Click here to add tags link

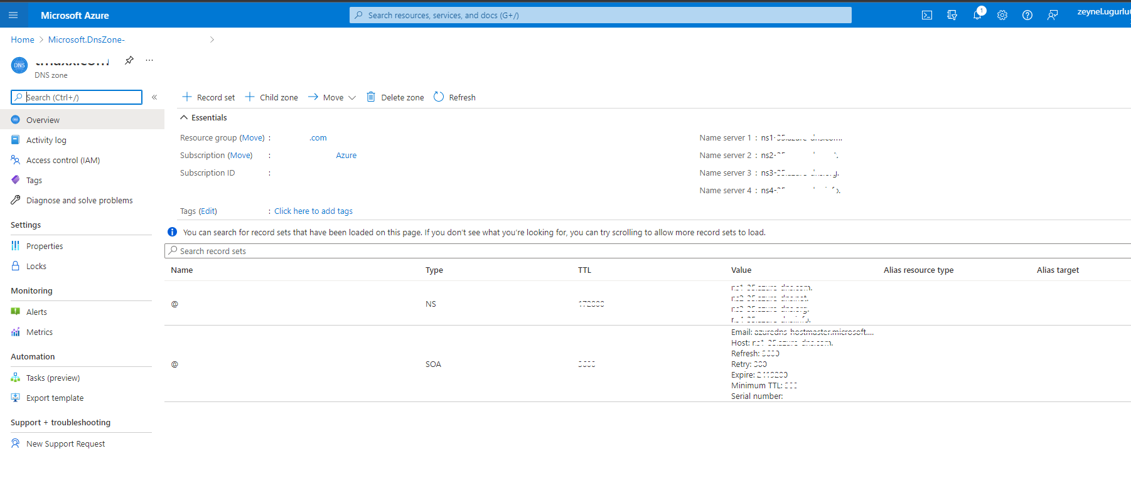point(313,211)
